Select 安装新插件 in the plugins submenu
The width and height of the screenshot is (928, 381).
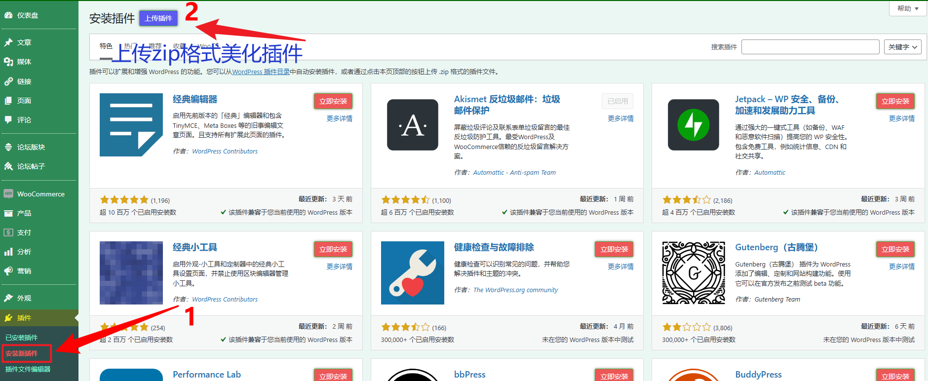coord(21,353)
